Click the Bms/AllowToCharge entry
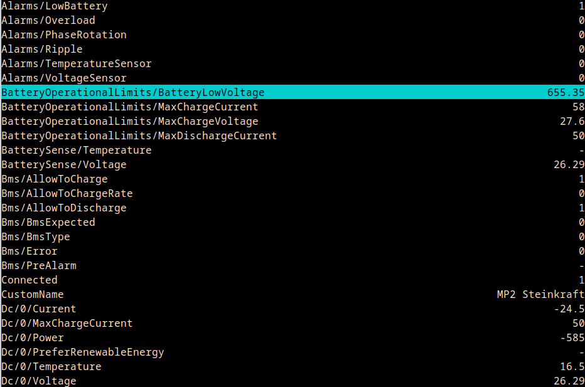The width and height of the screenshot is (585, 387). point(55,179)
